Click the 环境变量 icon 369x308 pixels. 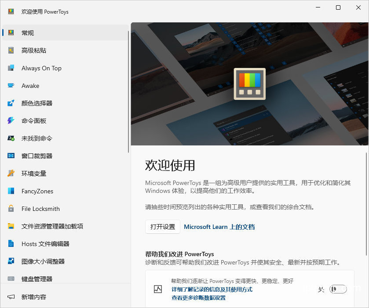pos(11,173)
